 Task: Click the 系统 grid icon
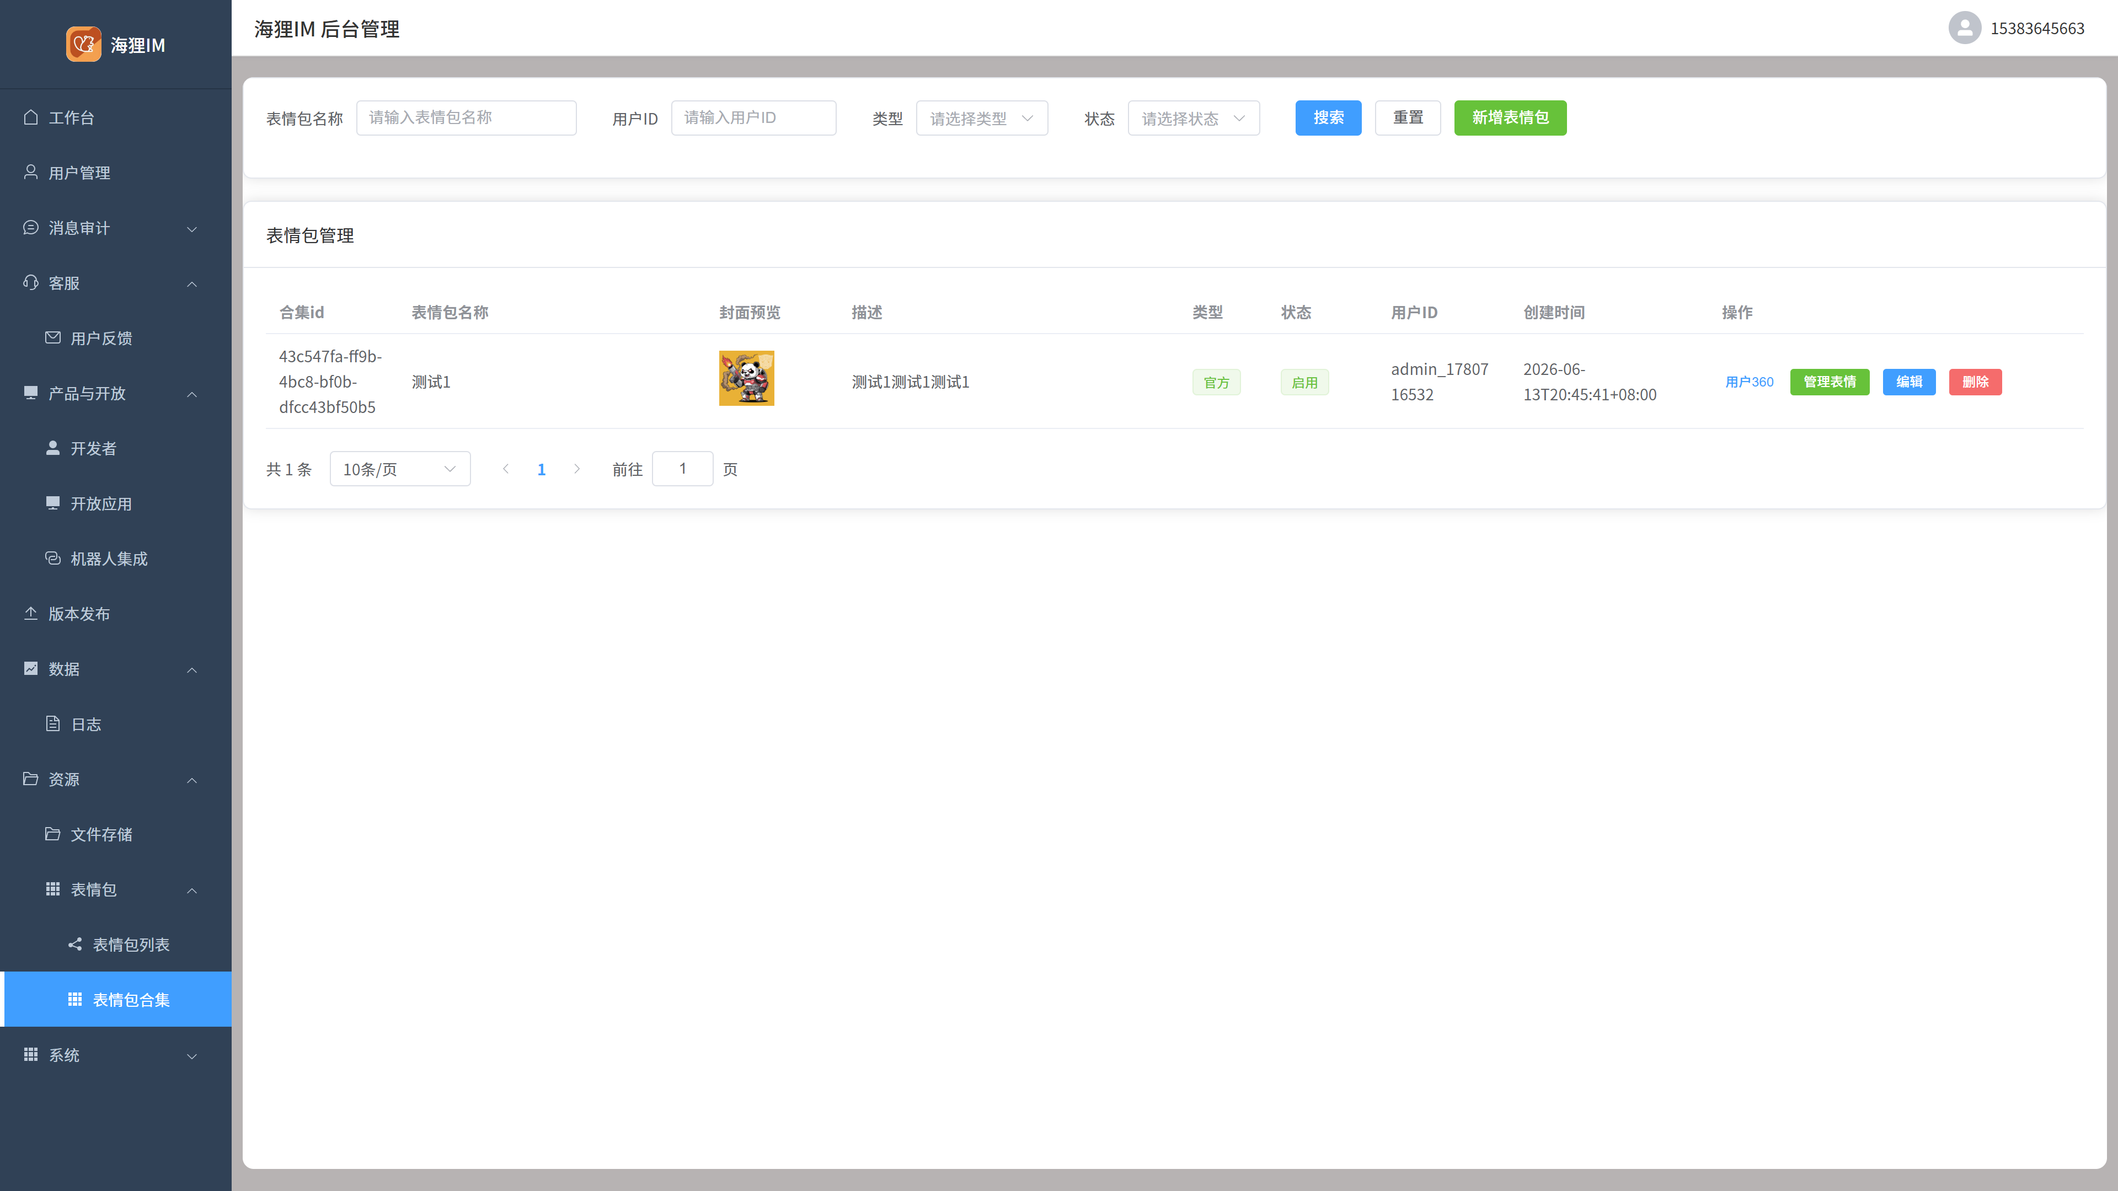pyautogui.click(x=30, y=1054)
